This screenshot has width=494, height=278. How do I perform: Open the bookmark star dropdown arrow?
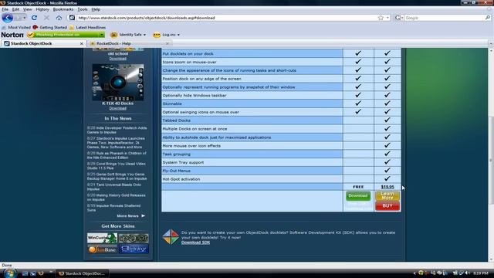(x=387, y=18)
